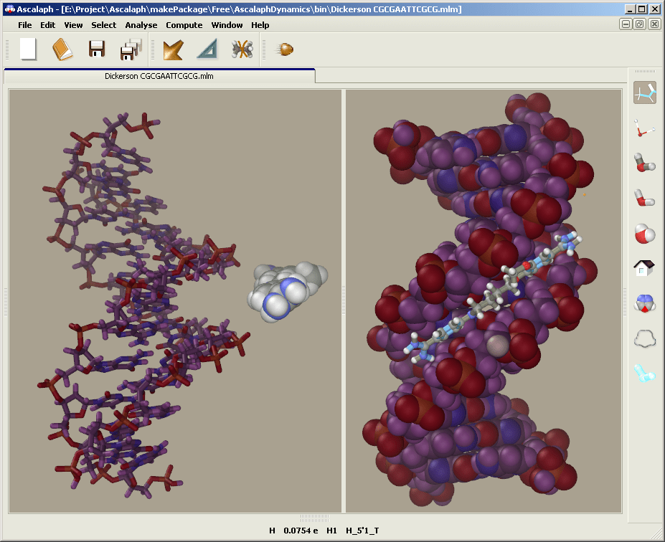Open a file with the book icon
Image resolution: width=665 pixels, height=542 pixels.
click(62, 49)
